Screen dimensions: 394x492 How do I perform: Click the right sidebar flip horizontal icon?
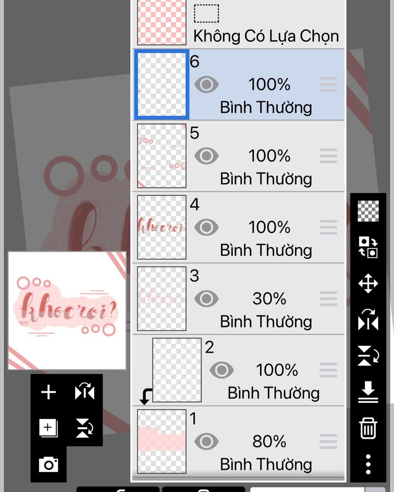pos(368,320)
